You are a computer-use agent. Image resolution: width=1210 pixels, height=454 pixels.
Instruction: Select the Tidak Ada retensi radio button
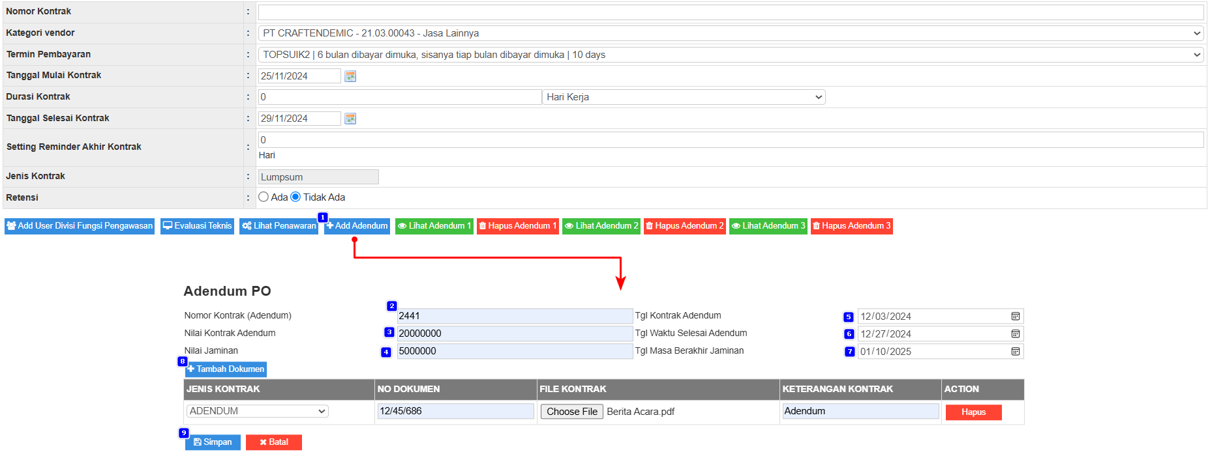pos(295,197)
